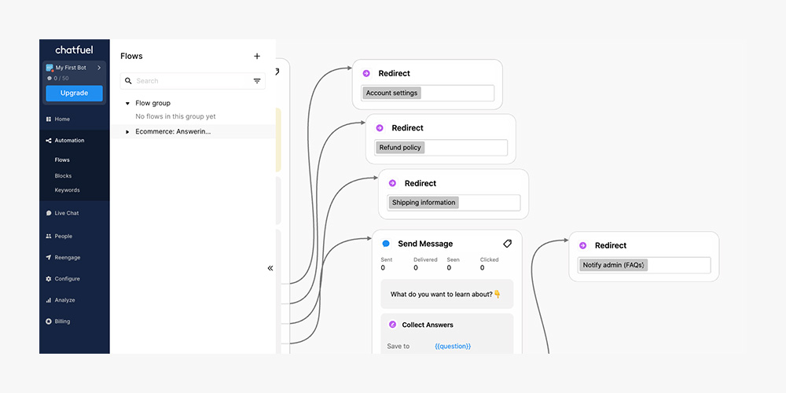This screenshot has height=393, width=786.
Task: Click the Live Chat bubble icon
Action: pyautogui.click(x=49, y=213)
